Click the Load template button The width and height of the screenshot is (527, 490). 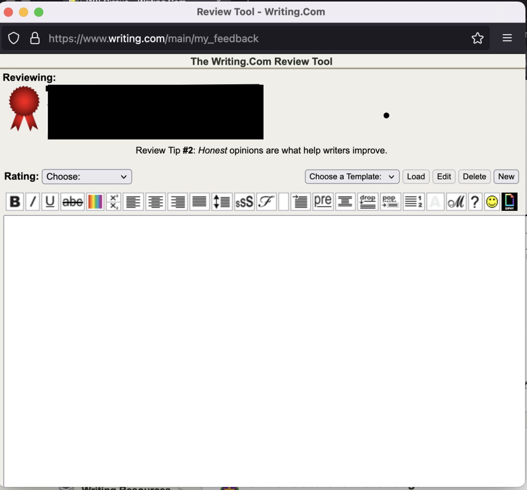click(x=416, y=177)
